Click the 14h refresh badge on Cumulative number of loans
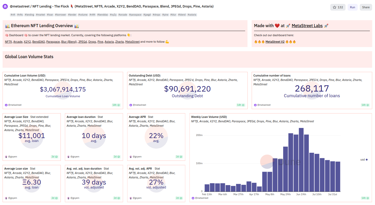 365,105
